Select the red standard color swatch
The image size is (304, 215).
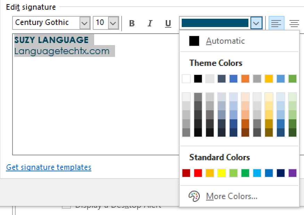pyautogui.click(x=198, y=173)
